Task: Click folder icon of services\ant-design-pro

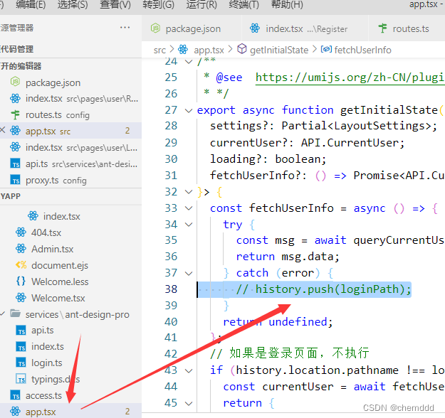Action: pos(16,313)
